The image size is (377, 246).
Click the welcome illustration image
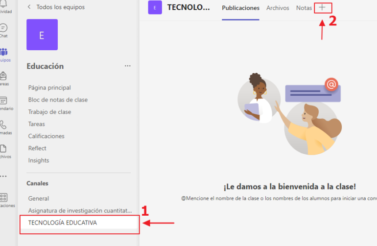pos(290,114)
